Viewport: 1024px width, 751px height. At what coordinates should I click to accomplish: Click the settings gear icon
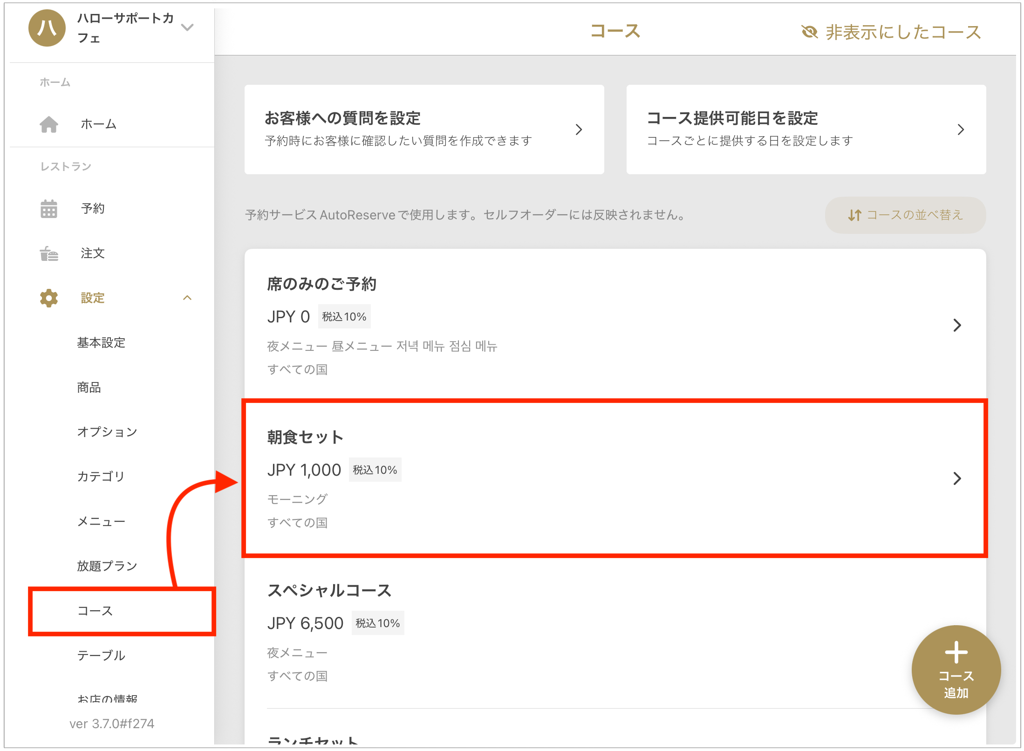(48, 298)
